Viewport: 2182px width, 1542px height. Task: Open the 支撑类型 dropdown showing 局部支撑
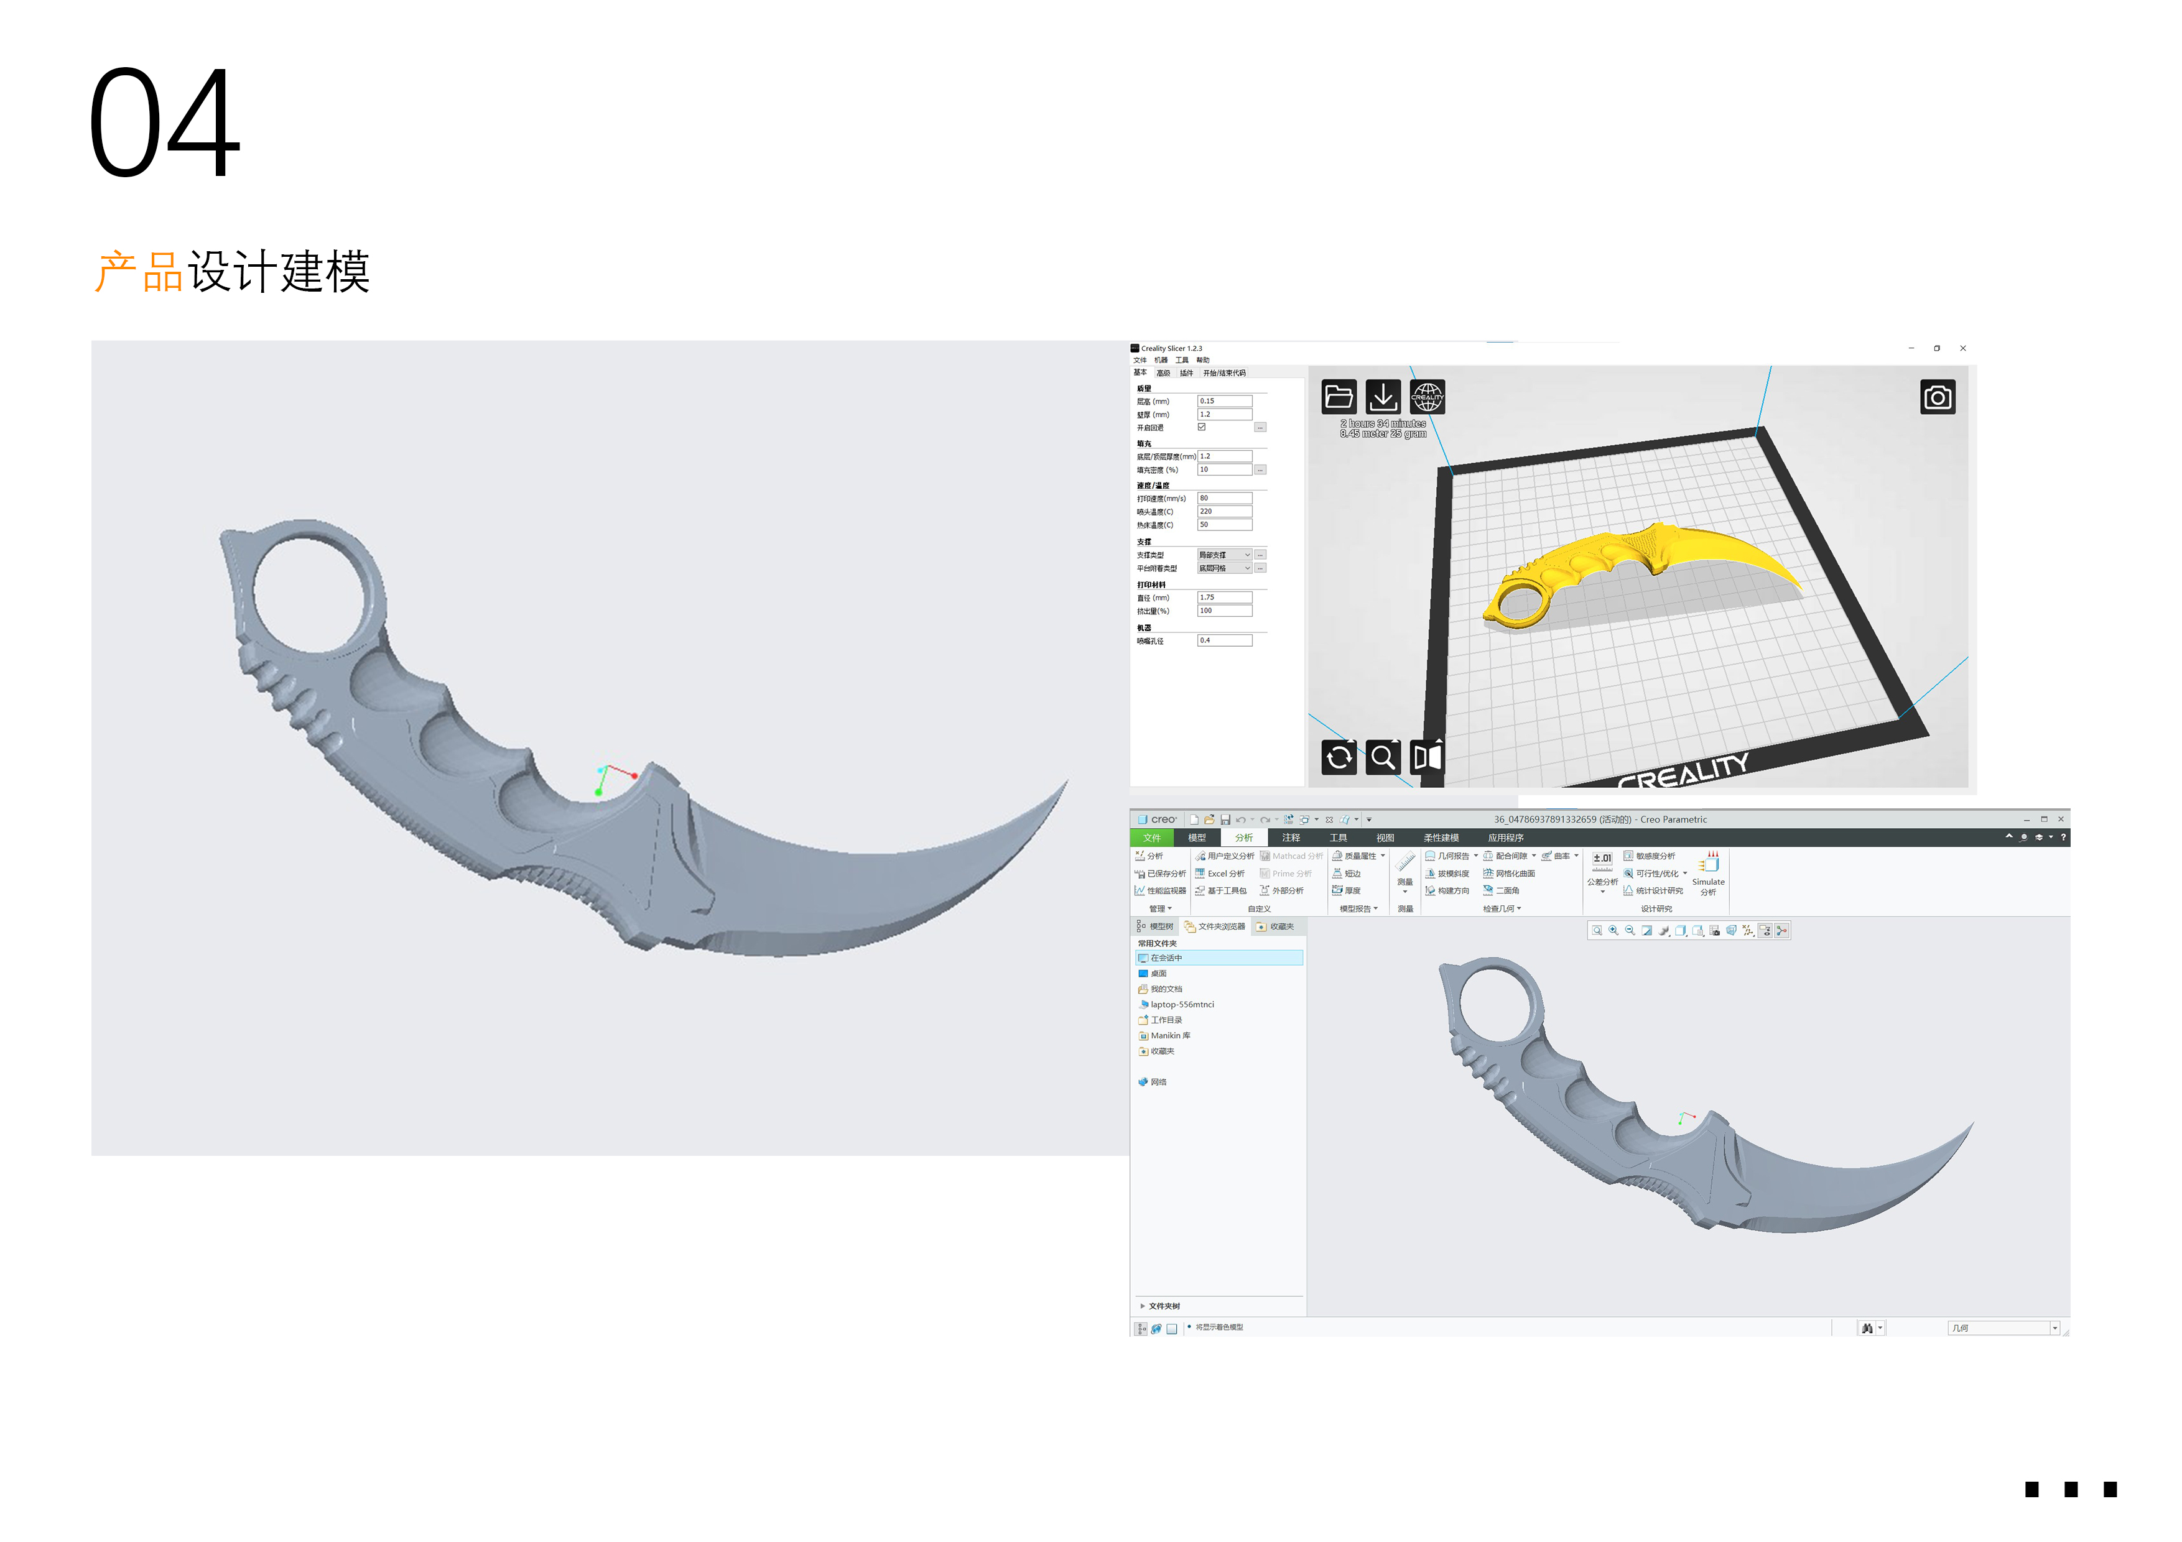[1224, 555]
